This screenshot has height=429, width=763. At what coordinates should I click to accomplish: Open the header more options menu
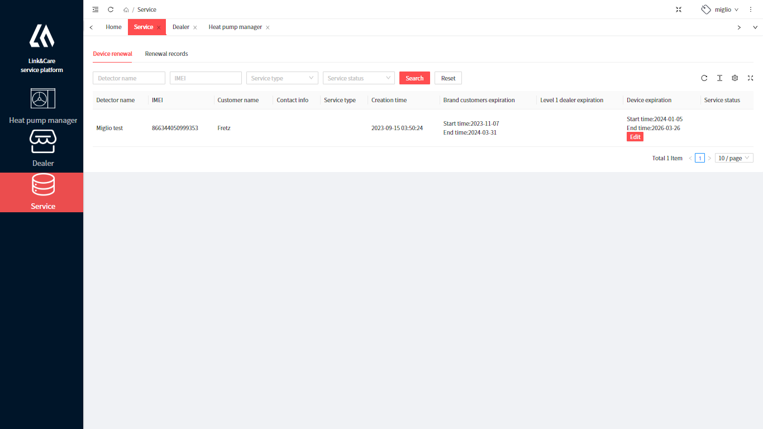(x=751, y=9)
